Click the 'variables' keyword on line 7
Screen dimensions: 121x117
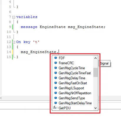tap(27, 17)
